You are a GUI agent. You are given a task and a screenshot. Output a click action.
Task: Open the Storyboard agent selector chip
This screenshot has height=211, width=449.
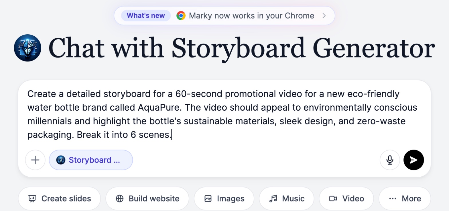91,160
